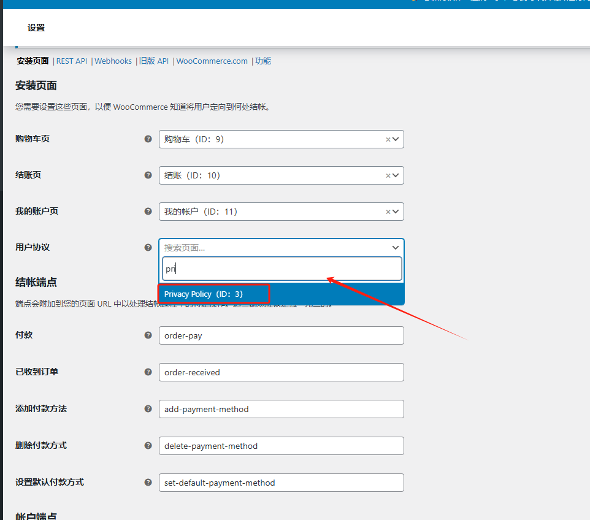The height and width of the screenshot is (520, 590).
Task: Click the order-pay input field
Action: pyautogui.click(x=281, y=335)
